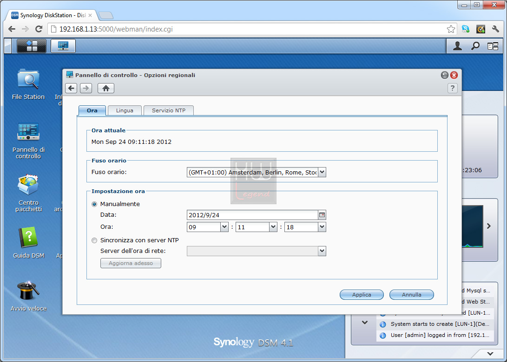Click the resource monitor graph thumbnail
The width and height of the screenshot is (507, 362).
point(473,226)
